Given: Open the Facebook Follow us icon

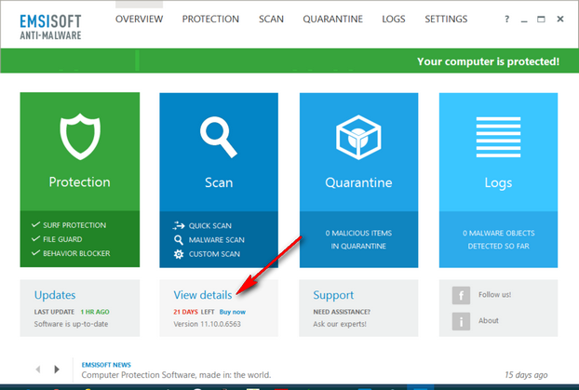Looking at the screenshot, I should (x=461, y=295).
